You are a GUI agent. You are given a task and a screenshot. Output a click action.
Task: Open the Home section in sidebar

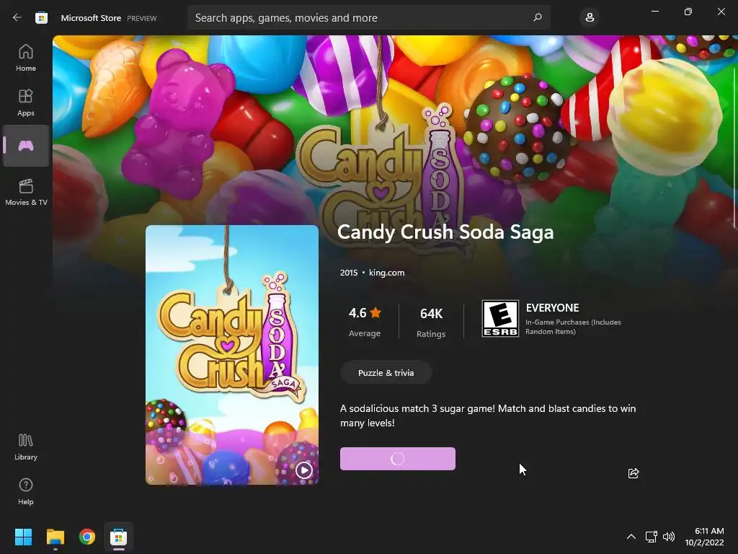coord(26,58)
